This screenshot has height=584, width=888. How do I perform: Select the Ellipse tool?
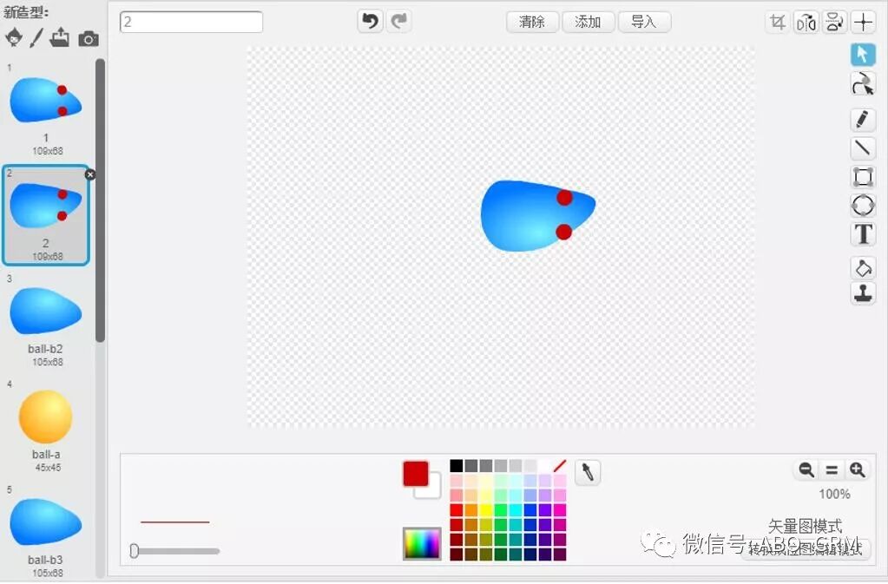pos(863,206)
